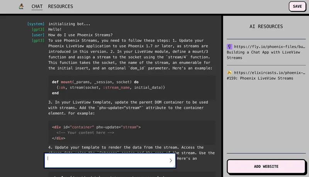This screenshot has height=177, width=309.
Task: Click the '{:ok, stream(socket' code line
Action: coord(111,87)
